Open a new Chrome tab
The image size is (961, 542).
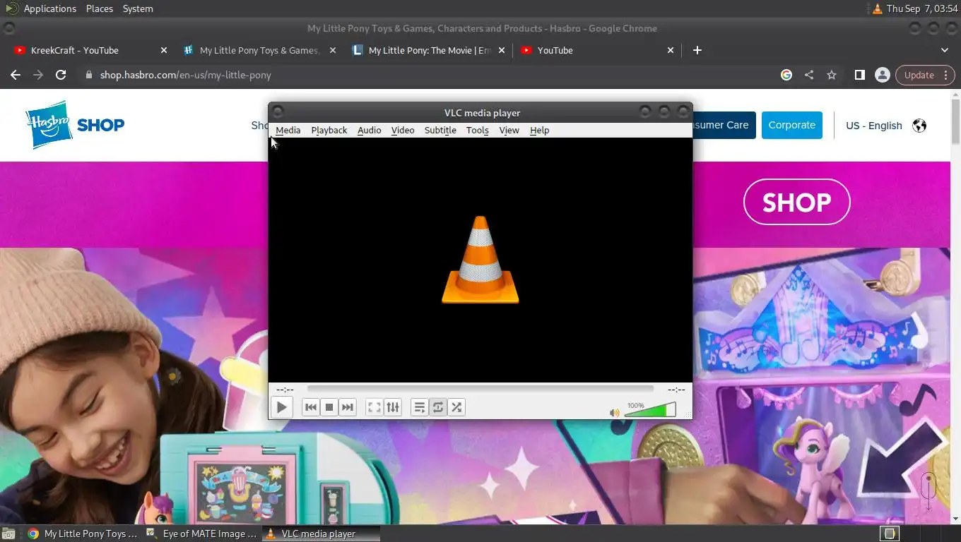tap(697, 50)
